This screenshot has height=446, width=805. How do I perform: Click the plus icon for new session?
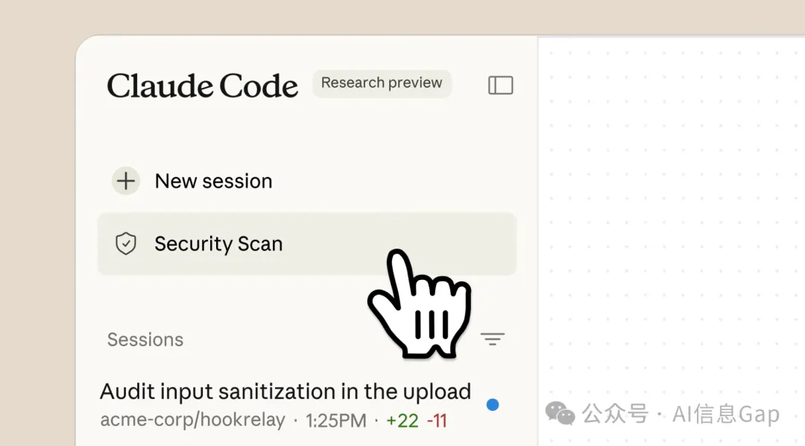point(126,181)
